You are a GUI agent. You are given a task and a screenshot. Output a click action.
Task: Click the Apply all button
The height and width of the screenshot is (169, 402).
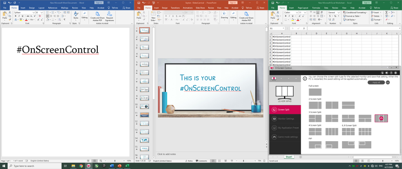coord(376,83)
